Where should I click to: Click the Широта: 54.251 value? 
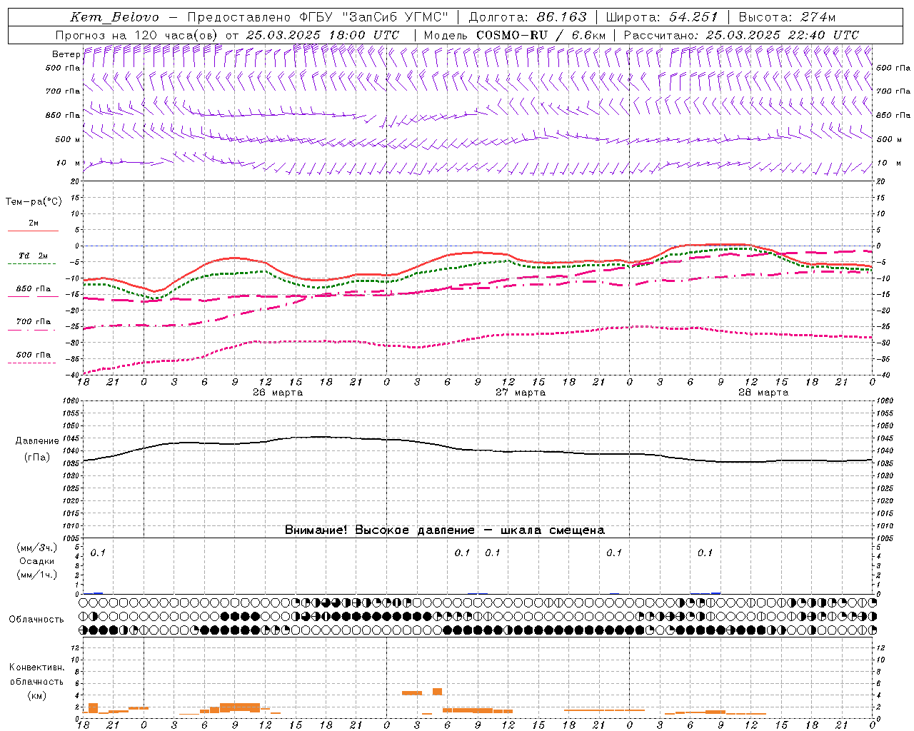661,17
